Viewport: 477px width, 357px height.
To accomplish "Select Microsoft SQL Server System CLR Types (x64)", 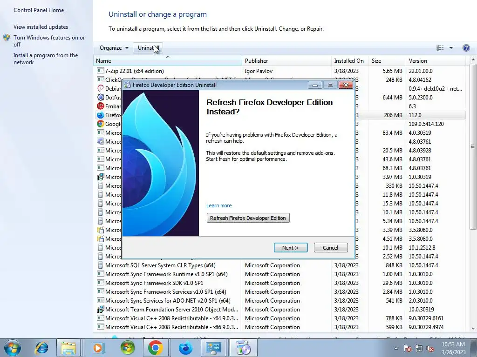I will coord(279,265).
